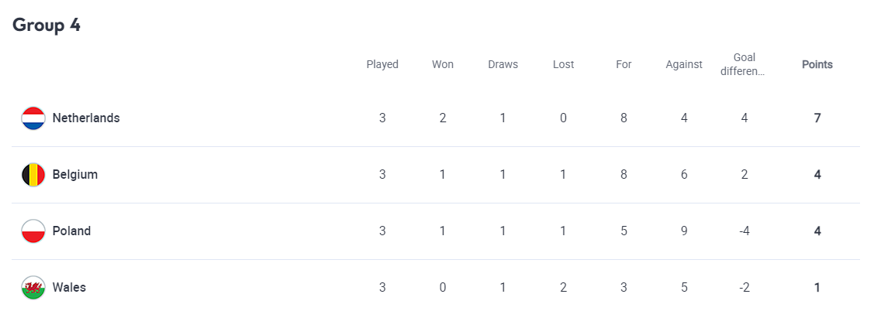Click the Netherlands flag icon
The image size is (874, 318).
33,118
